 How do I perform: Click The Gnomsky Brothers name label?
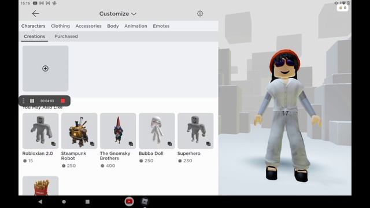(x=115, y=156)
